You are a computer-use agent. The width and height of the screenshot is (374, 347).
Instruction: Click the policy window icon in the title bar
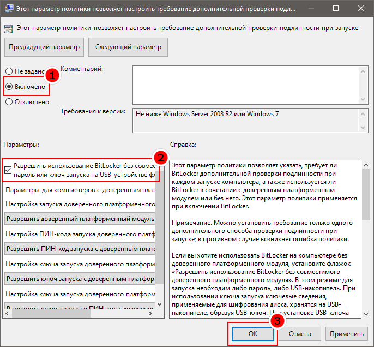point(9,8)
